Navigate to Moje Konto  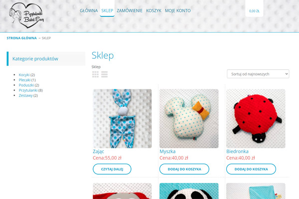click(x=178, y=10)
